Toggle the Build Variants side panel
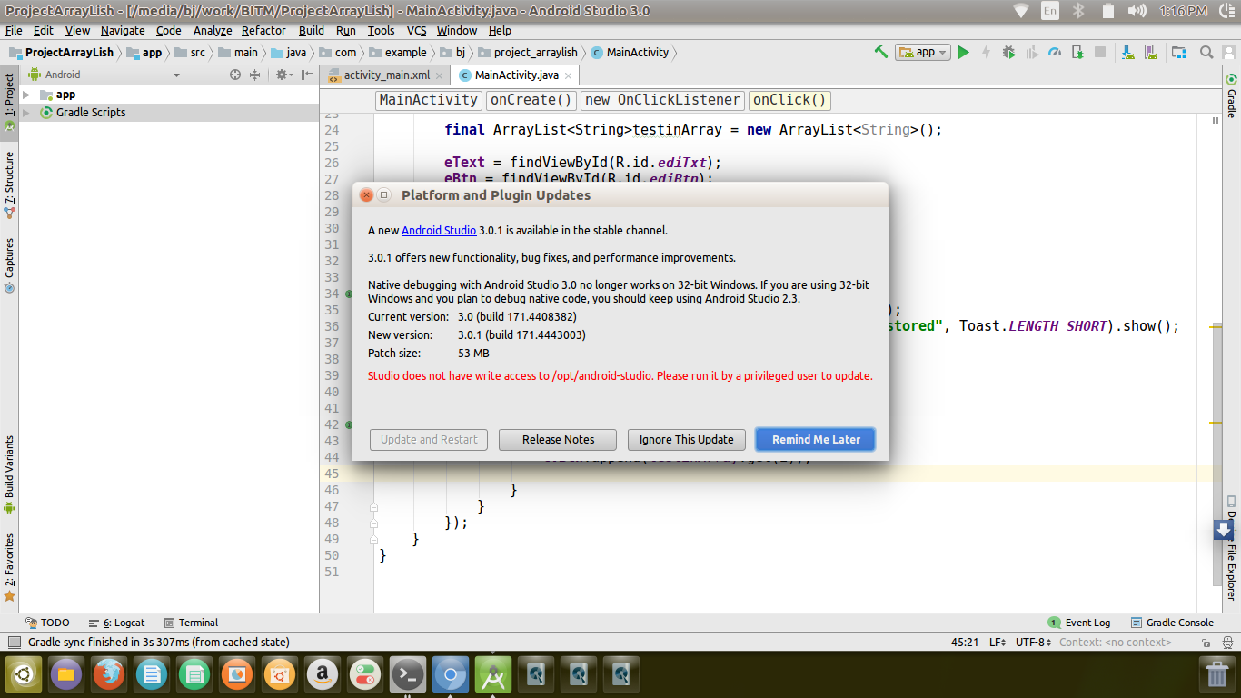Screen dimensions: 1241x698 tap(9, 474)
